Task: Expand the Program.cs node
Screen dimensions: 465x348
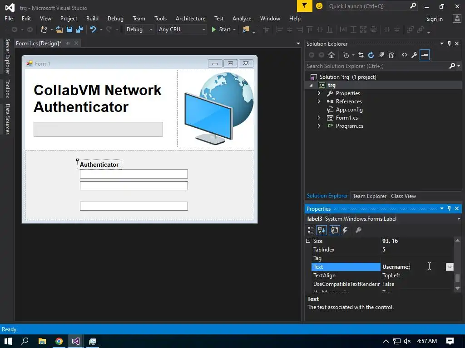Action: [x=319, y=126]
